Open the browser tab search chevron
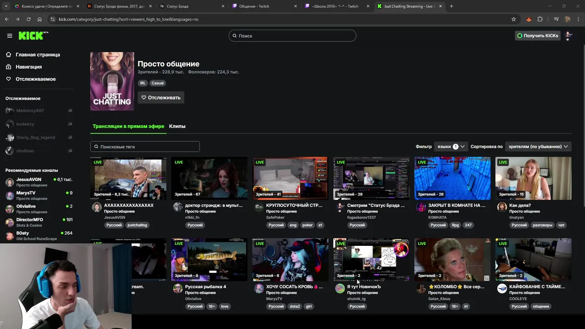The height and width of the screenshot is (329, 585). pyautogui.click(x=6, y=6)
